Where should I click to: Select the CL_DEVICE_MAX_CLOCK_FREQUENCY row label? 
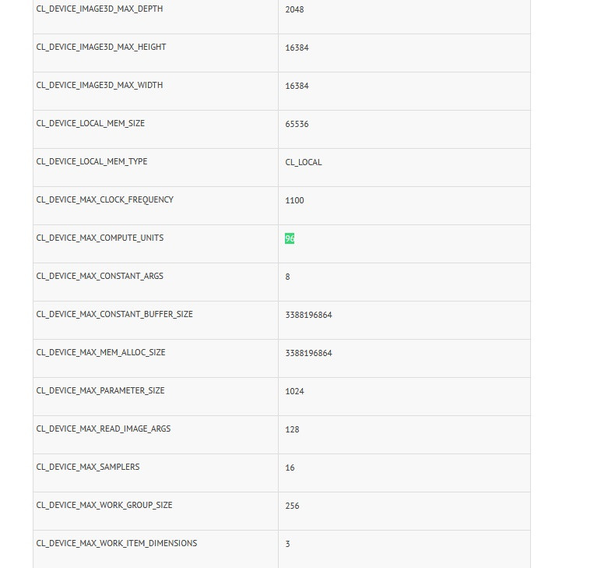coord(105,199)
